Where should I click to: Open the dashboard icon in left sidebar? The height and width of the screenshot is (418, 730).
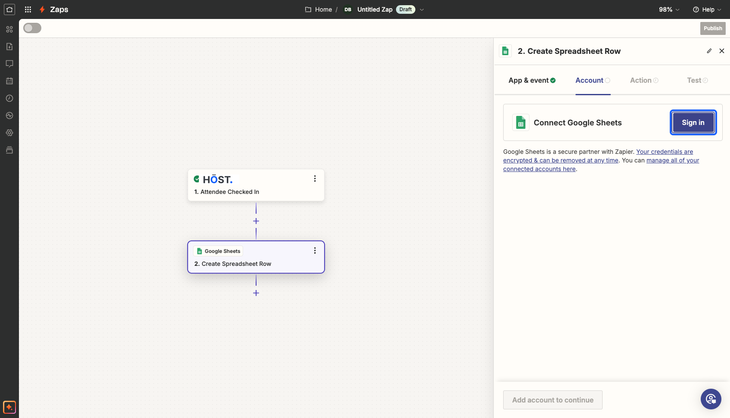(9, 29)
